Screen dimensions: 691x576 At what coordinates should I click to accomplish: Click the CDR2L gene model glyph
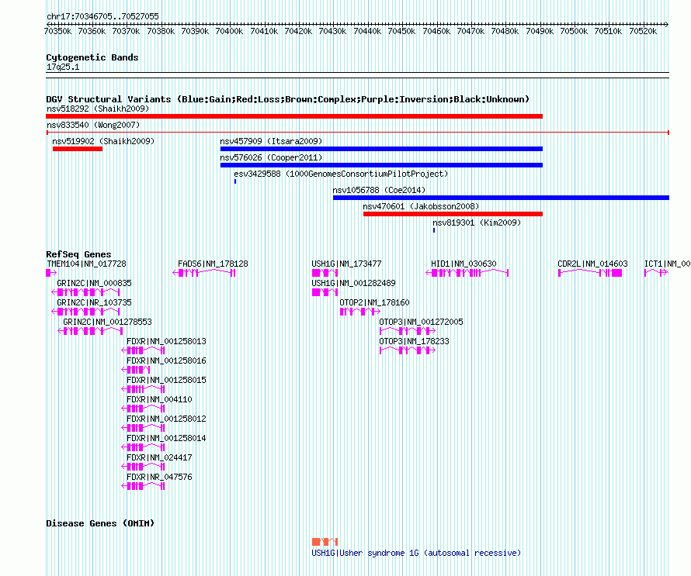click(x=590, y=273)
